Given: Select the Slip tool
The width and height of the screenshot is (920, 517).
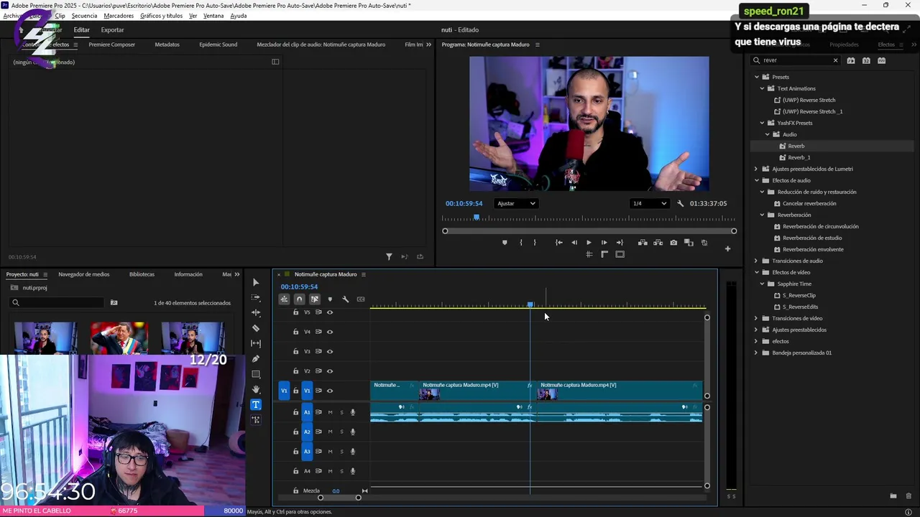Looking at the screenshot, I should (x=256, y=343).
